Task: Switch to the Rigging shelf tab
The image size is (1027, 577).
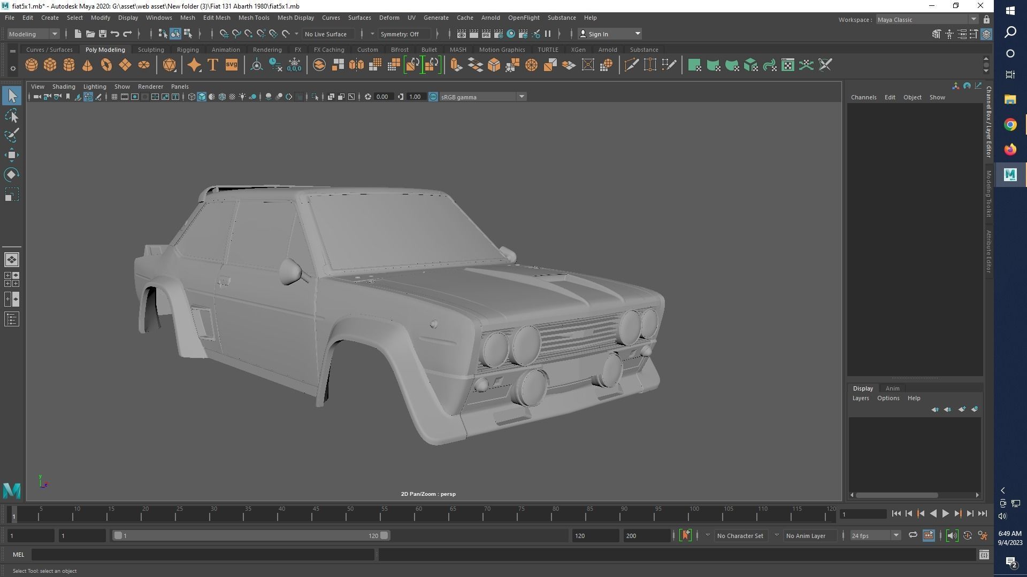Action: tap(188, 50)
